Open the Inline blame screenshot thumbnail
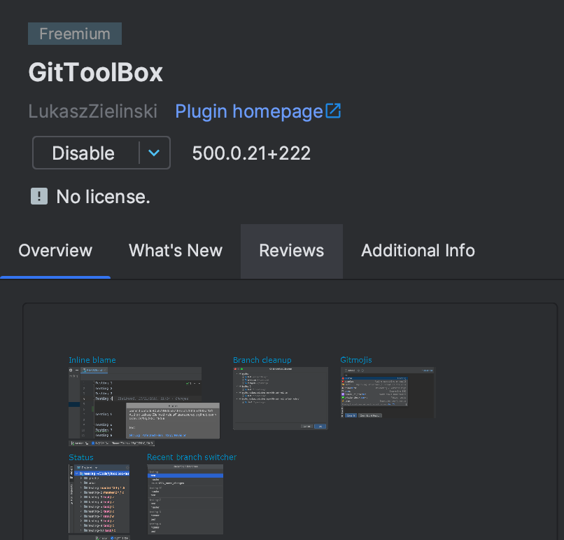Viewport: 564px width, 540px height. (x=144, y=406)
